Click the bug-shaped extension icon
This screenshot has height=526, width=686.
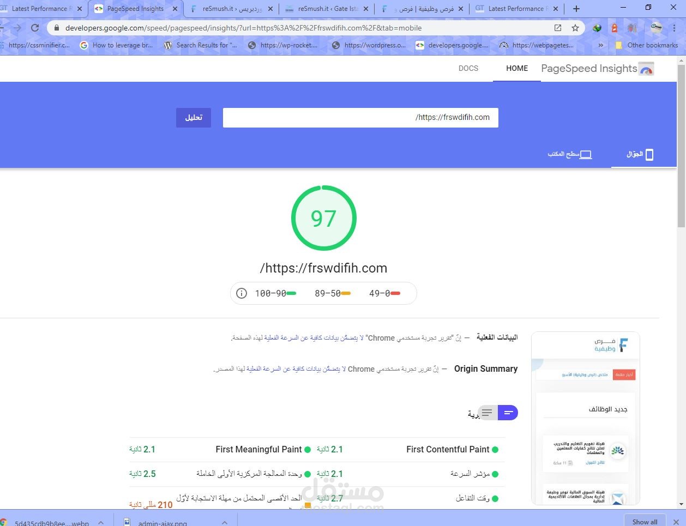[632, 28]
